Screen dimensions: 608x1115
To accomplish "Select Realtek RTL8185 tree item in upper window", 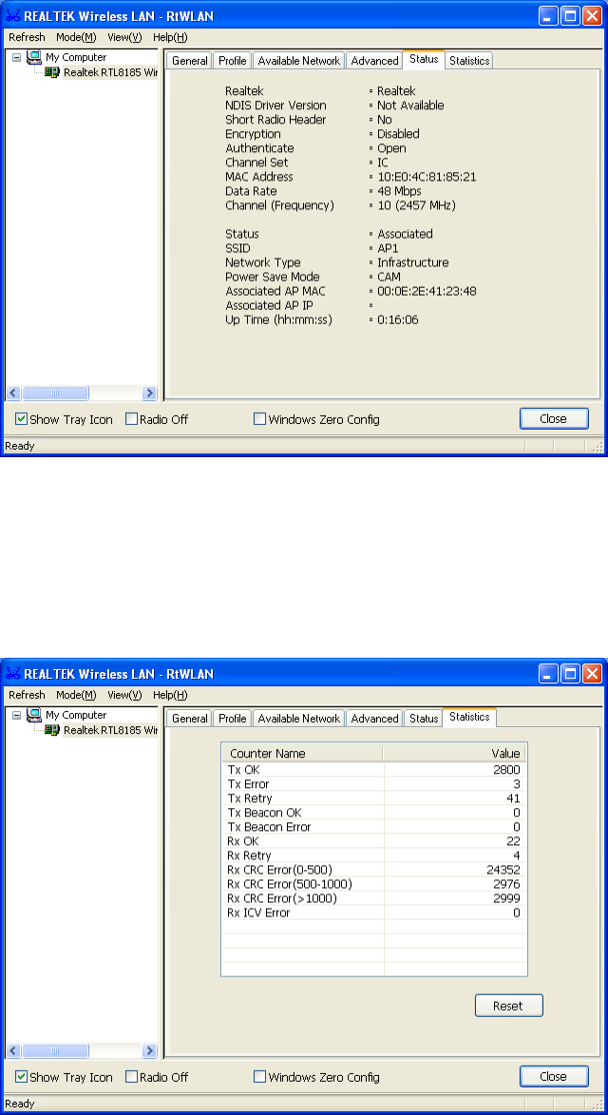I will (110, 72).
